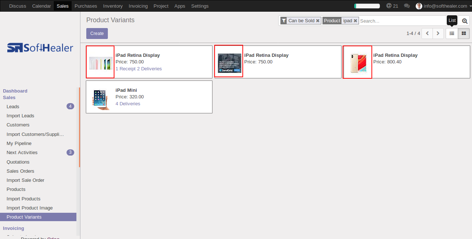The height and width of the screenshot is (239, 472).
Task: Open the 4 Deliveries link
Action: (128, 103)
